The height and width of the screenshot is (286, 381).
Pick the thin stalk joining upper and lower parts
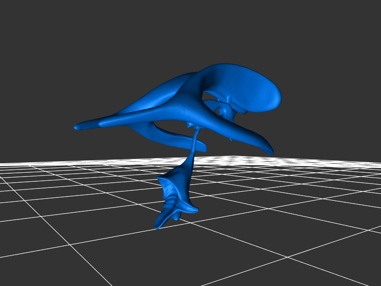[x=195, y=141]
